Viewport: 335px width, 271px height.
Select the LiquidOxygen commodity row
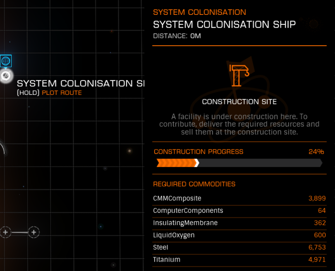click(239, 235)
